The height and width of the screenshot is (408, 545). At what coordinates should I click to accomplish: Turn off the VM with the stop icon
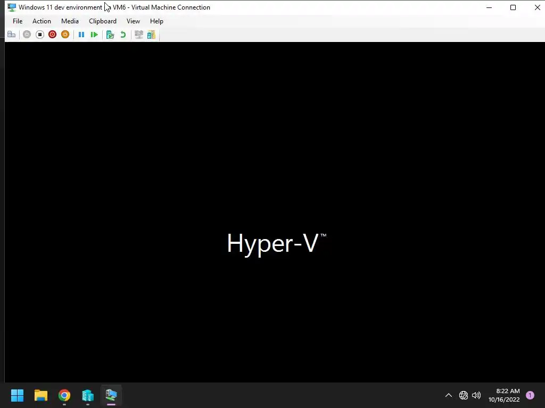click(x=39, y=35)
